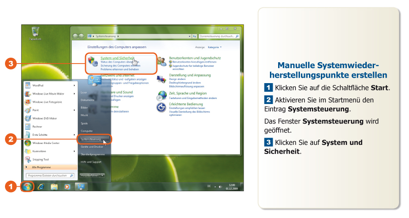
Task: Open Windows Explorer folder icon in taskbar
Action: [x=54, y=187]
